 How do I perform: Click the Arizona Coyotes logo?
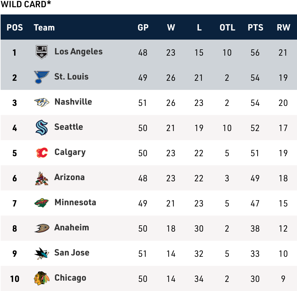click(x=42, y=178)
